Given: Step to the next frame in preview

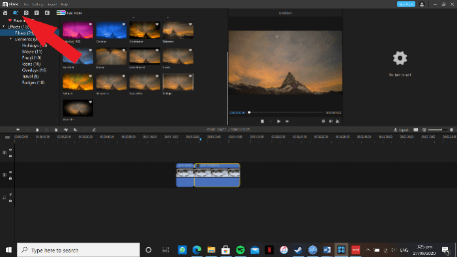Looking at the screenshot, I should pyautogui.click(x=287, y=121).
